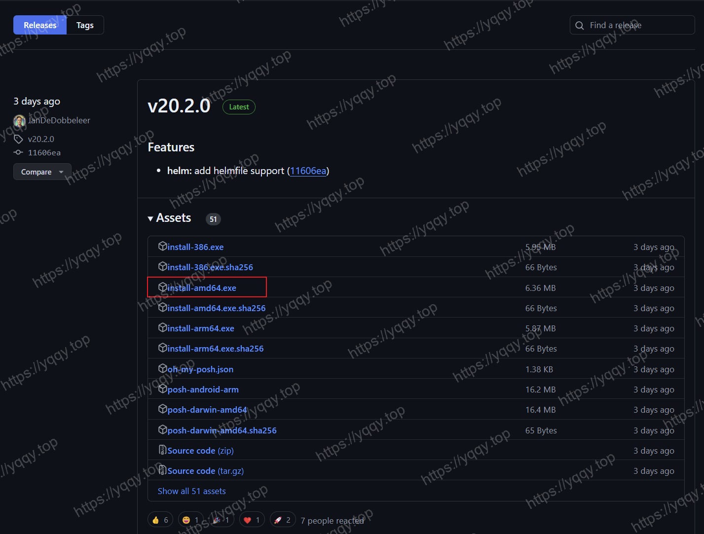Click the package icon beside install-arm64.exe
Viewport: 704px width, 534px height.
coord(162,327)
